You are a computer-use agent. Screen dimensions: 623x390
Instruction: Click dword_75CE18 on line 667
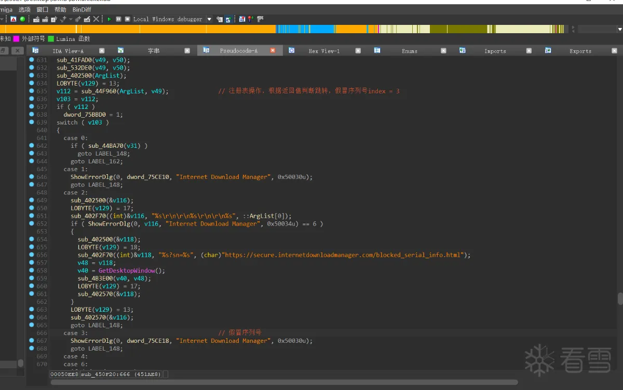(x=147, y=341)
